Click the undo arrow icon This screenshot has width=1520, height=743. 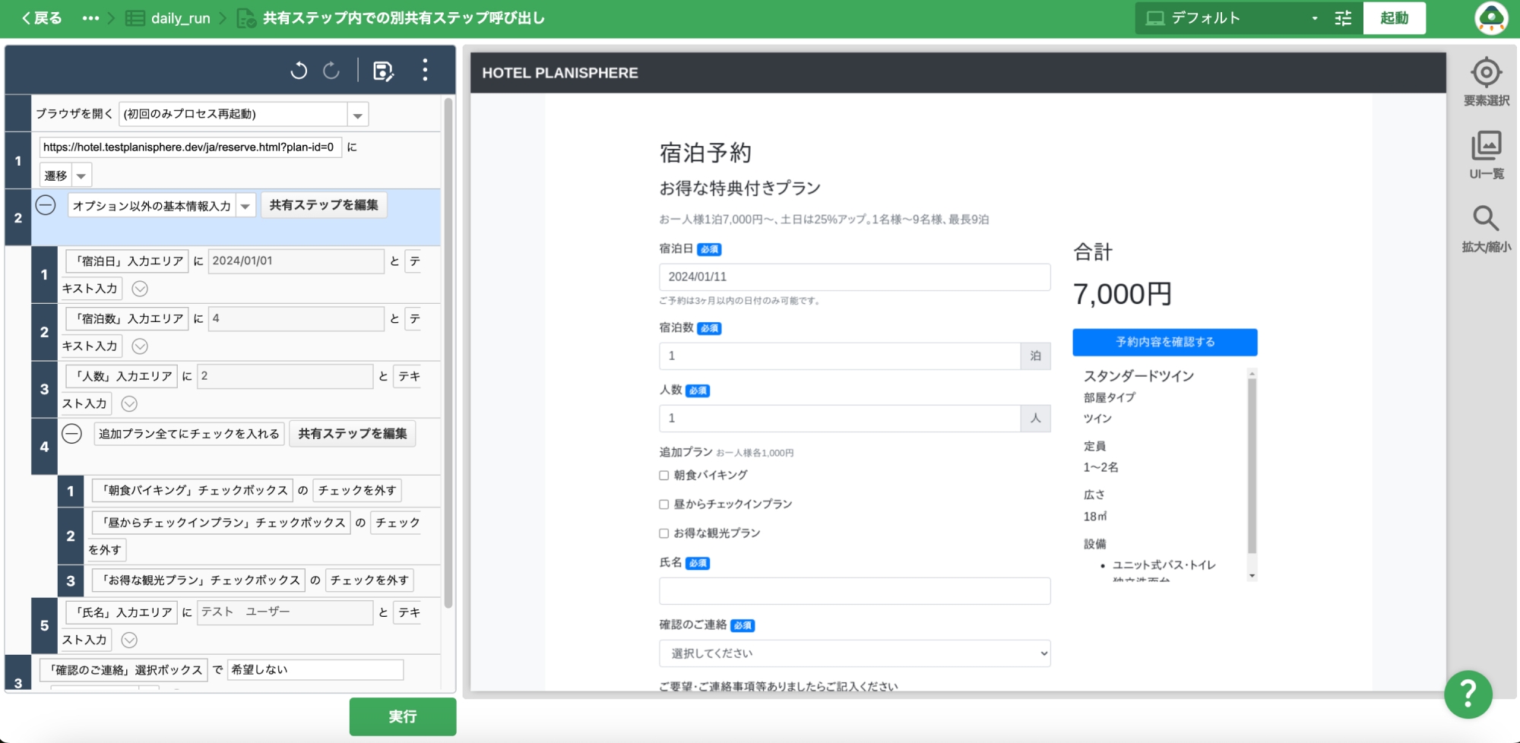(x=299, y=71)
